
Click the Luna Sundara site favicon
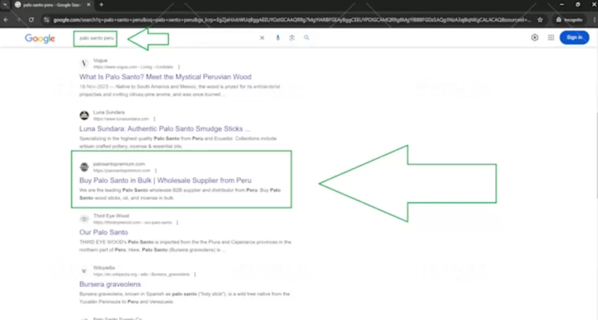84,115
